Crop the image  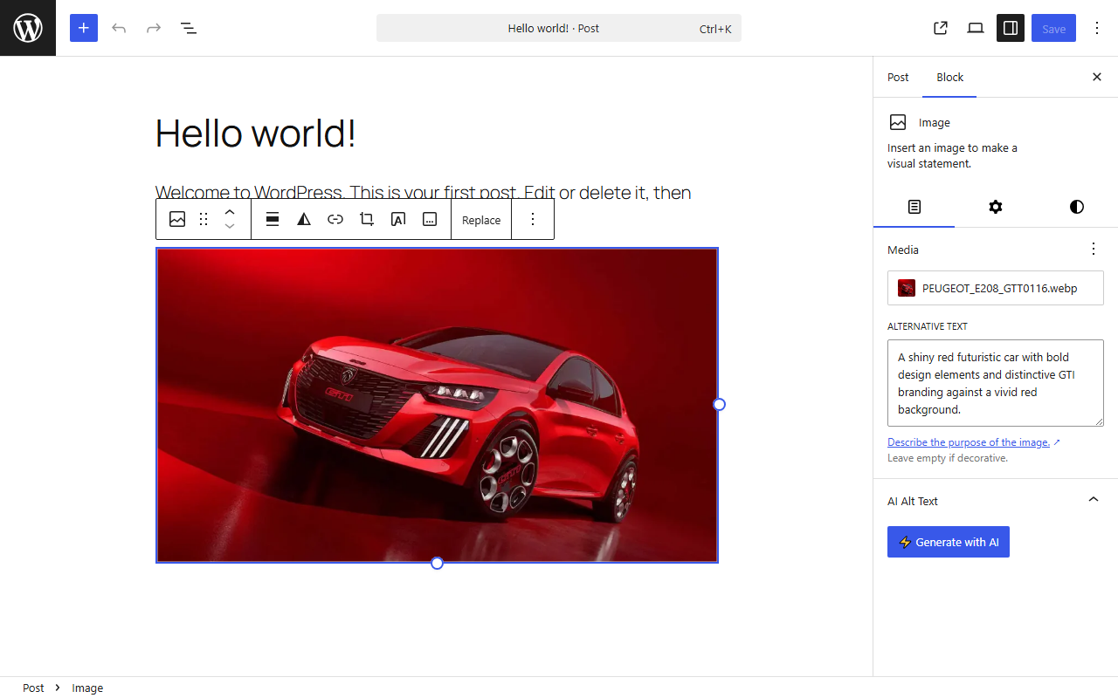click(367, 220)
